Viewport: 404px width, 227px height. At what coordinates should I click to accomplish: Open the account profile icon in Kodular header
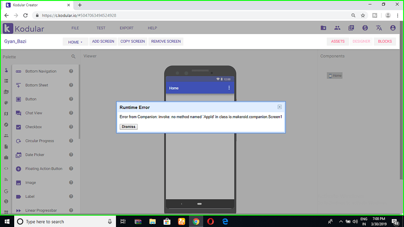click(393, 28)
